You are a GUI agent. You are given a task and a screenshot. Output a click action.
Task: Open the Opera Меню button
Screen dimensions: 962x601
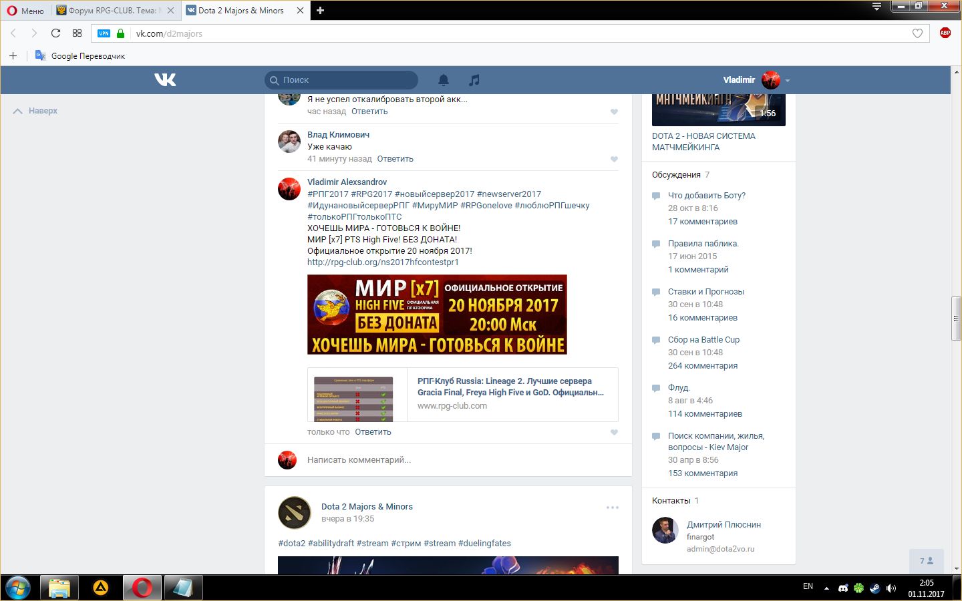pyautogui.click(x=25, y=10)
